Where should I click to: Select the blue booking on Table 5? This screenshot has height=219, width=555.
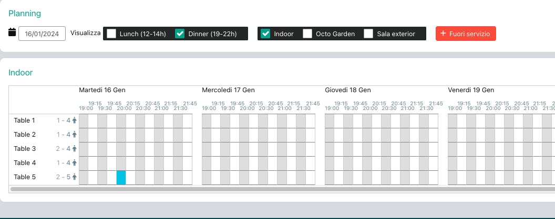[x=121, y=178]
